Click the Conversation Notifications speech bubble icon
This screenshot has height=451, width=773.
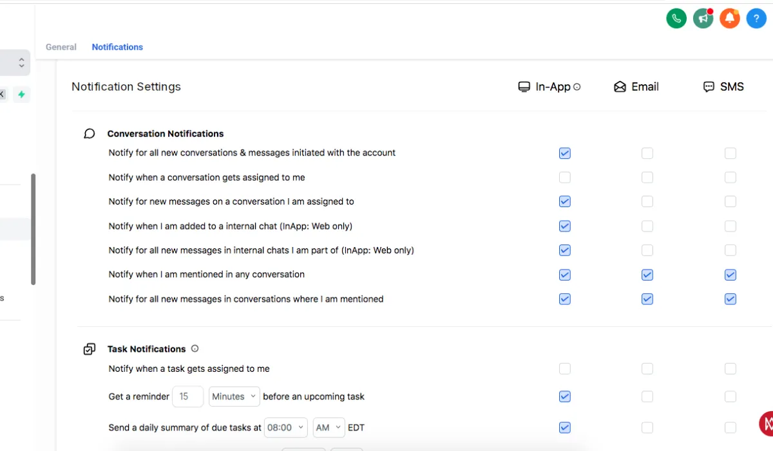90,134
